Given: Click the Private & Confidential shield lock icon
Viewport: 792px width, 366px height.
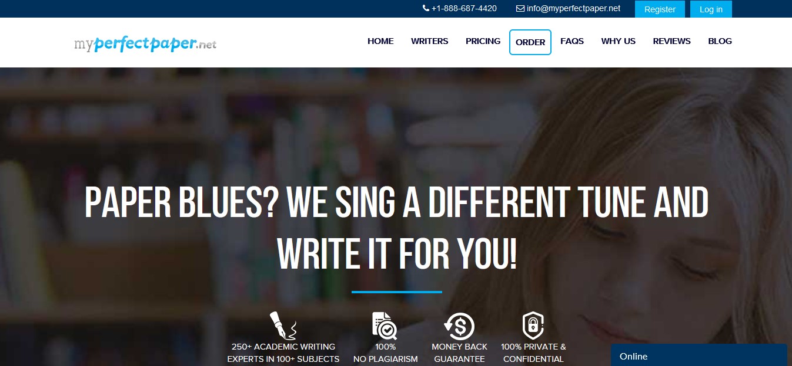Looking at the screenshot, I should click(533, 326).
